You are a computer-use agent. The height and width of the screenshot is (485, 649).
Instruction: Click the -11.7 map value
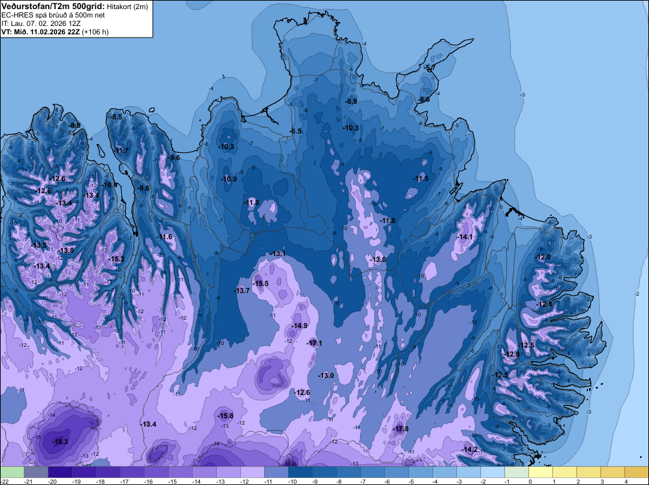[121, 150]
